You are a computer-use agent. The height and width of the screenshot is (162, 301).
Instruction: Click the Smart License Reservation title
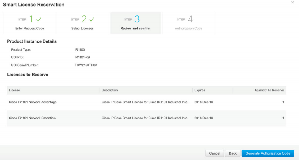[x=34, y=5]
